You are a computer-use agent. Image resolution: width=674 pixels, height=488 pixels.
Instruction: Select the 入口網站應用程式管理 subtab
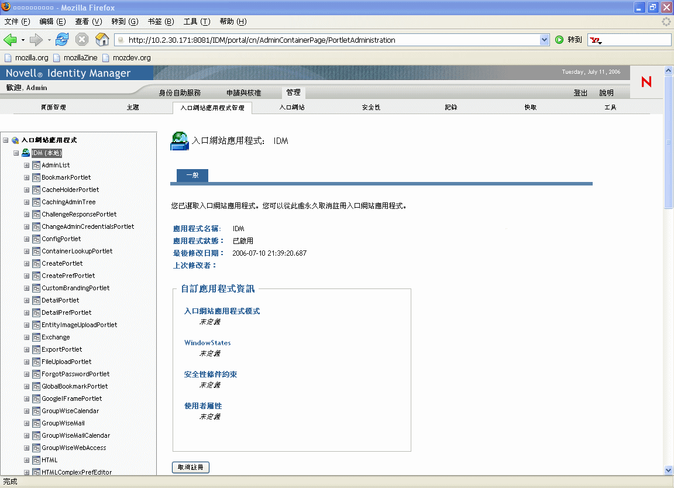(x=212, y=108)
